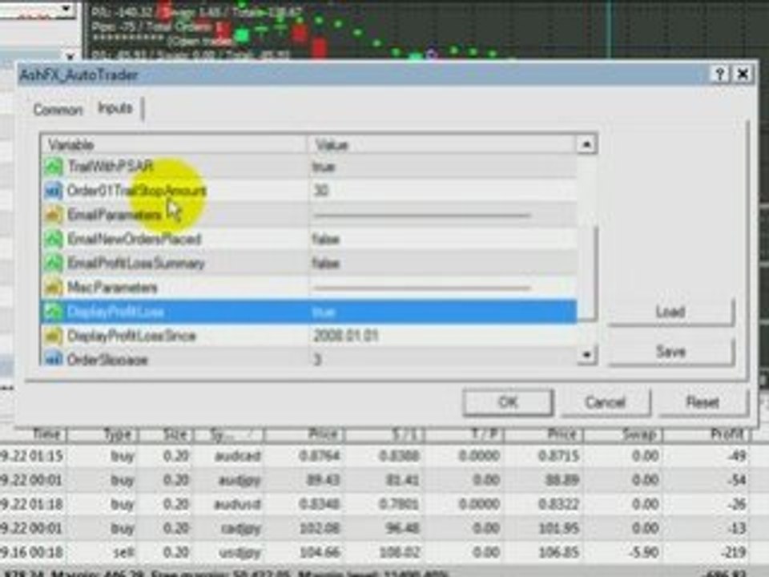Select the audjpy symbol cell
The height and width of the screenshot is (577, 769).
tap(240, 480)
